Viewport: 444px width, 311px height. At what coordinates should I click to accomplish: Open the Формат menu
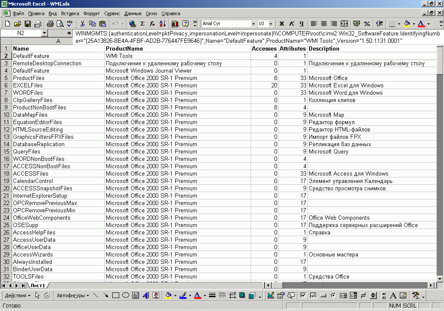tap(91, 13)
